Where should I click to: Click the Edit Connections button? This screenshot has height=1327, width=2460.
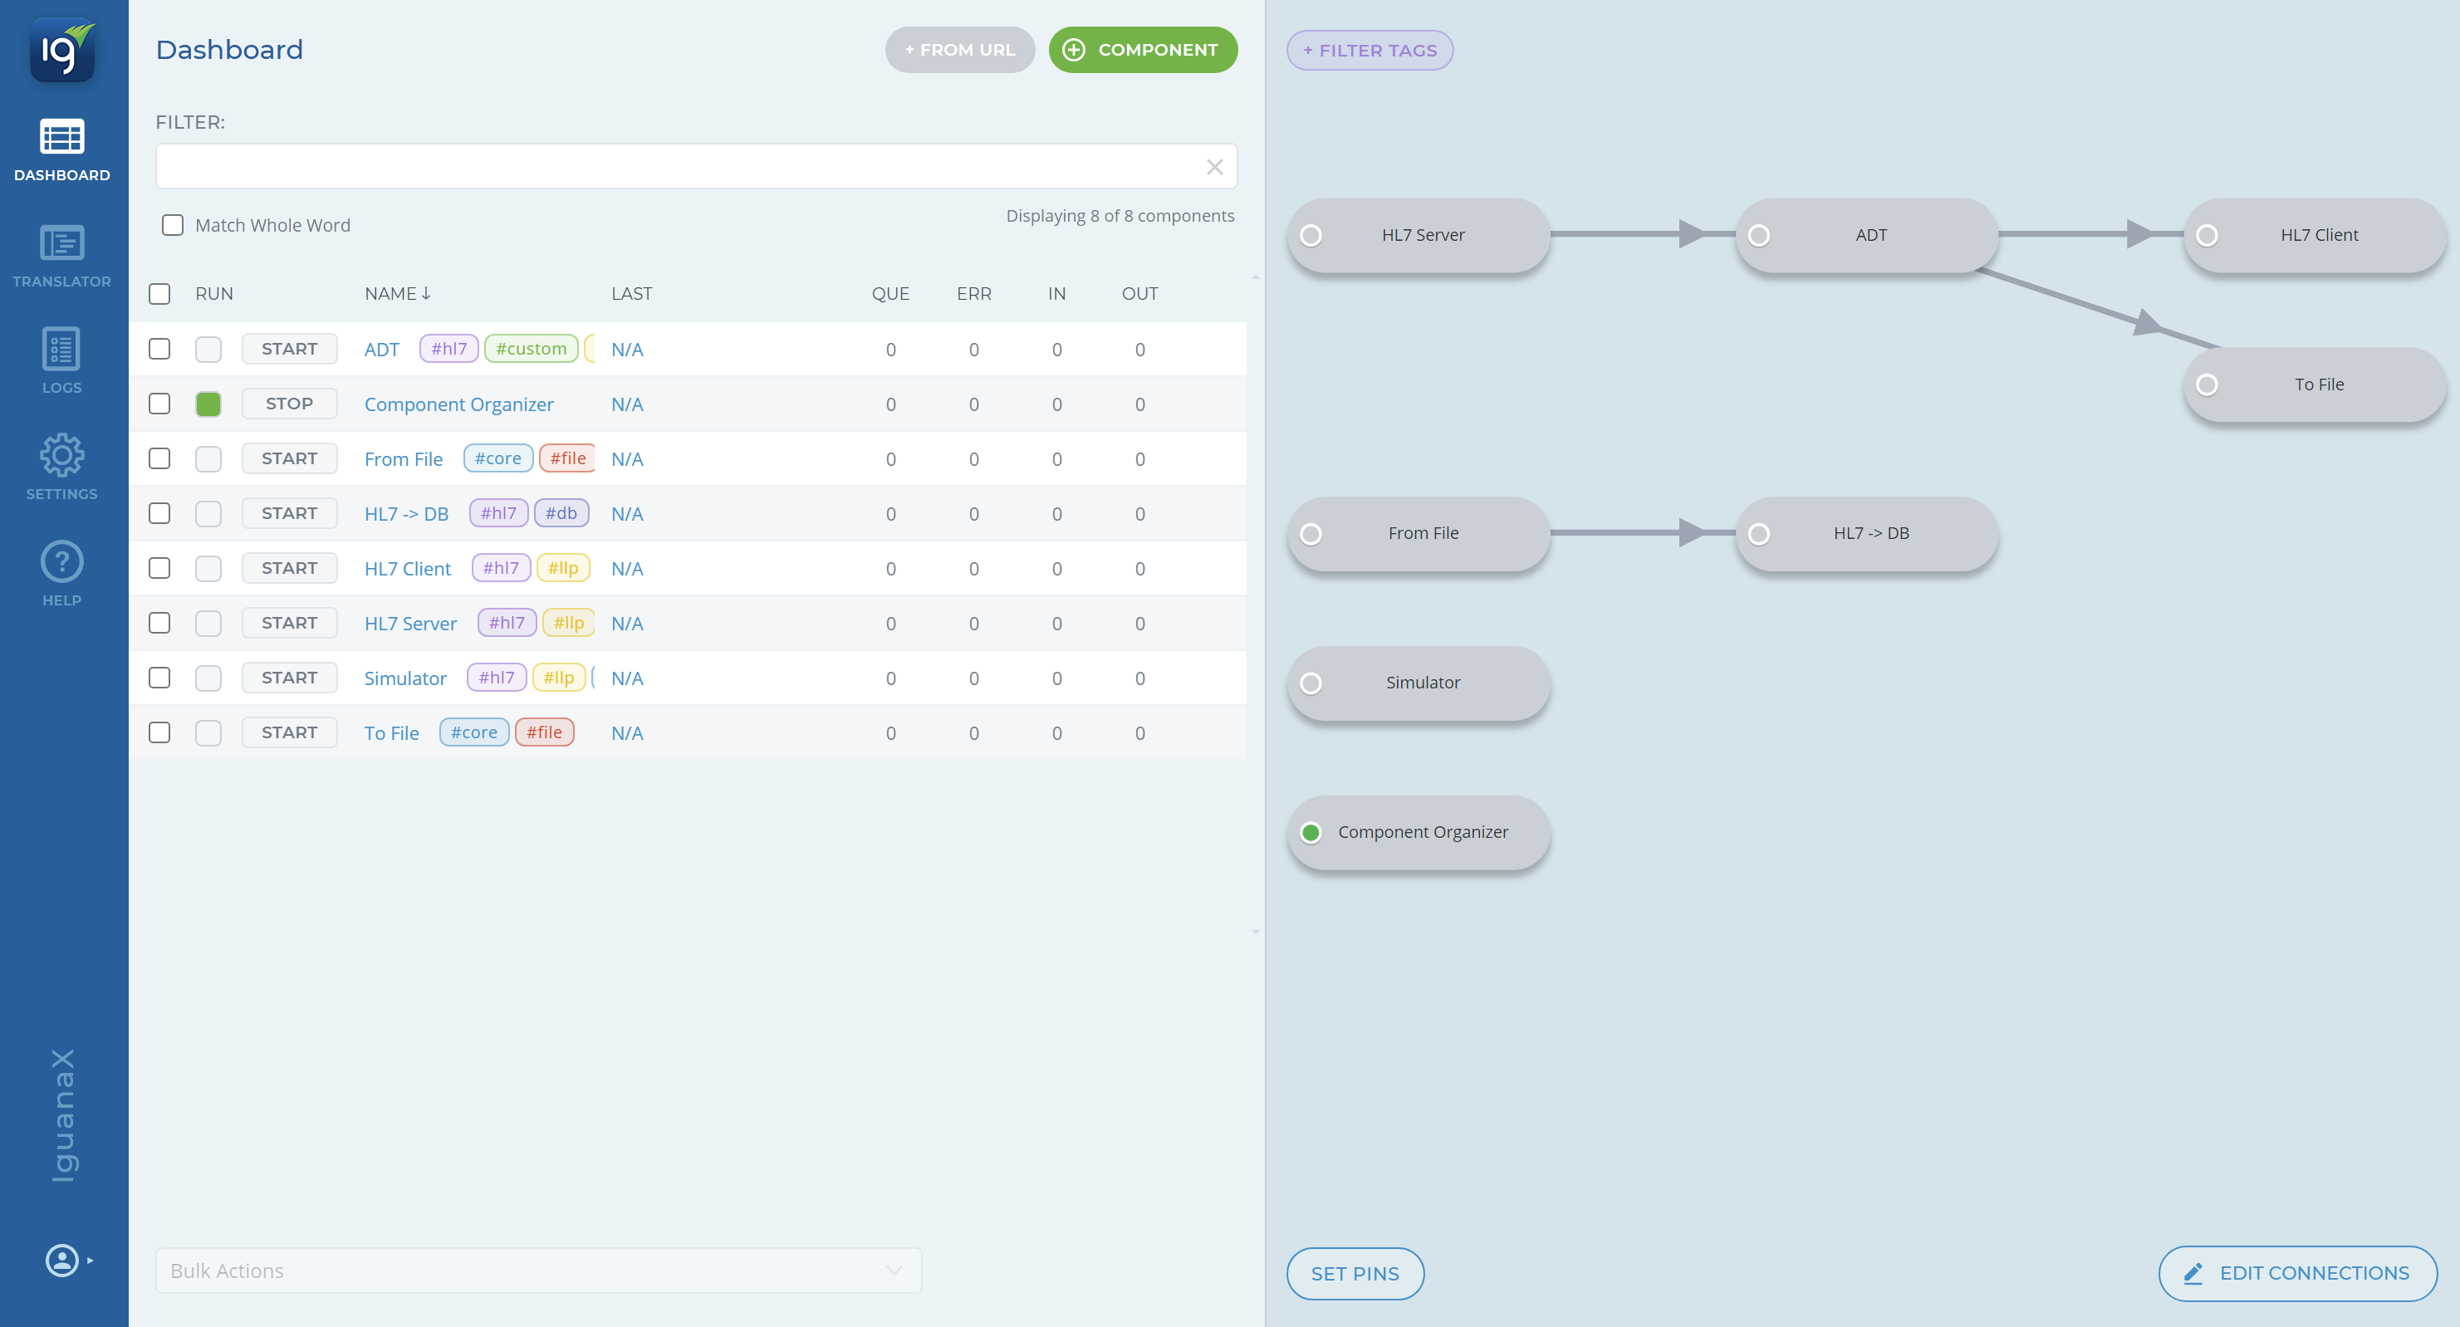click(x=2296, y=1272)
